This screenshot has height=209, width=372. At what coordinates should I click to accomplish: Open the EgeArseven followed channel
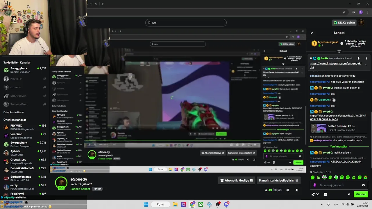tap(25, 96)
